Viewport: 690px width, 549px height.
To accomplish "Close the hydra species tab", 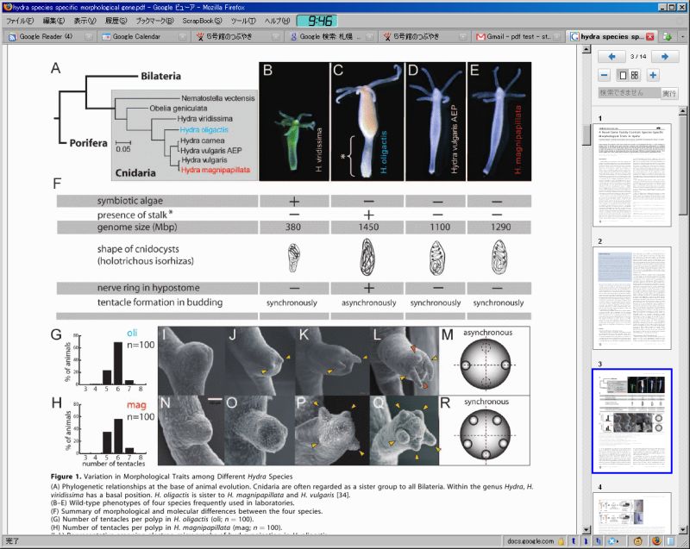I will coord(650,36).
